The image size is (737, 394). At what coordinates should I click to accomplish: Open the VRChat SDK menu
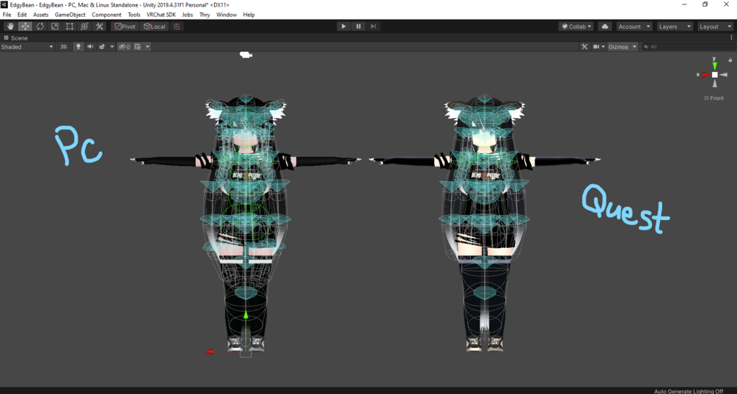161,15
